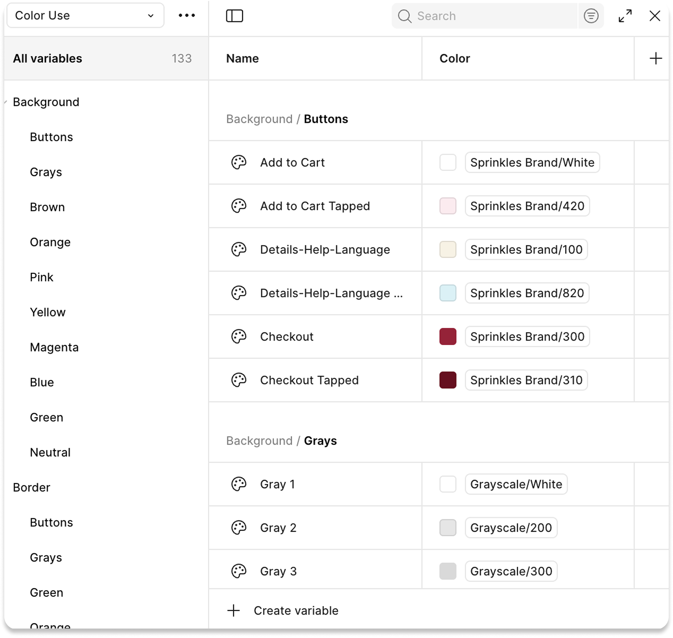Click the Sprinkles Brand/420 alias pill
The width and height of the screenshot is (673, 638).
coord(527,206)
